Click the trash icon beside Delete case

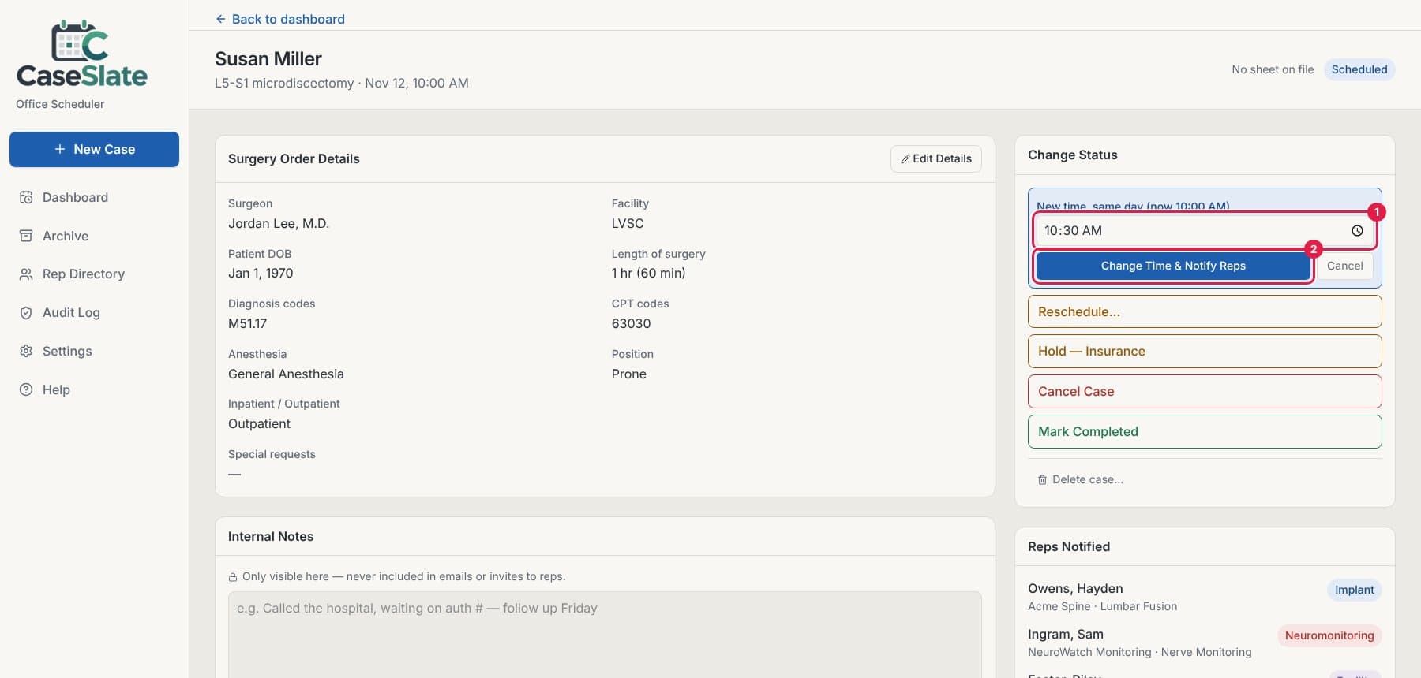point(1042,479)
